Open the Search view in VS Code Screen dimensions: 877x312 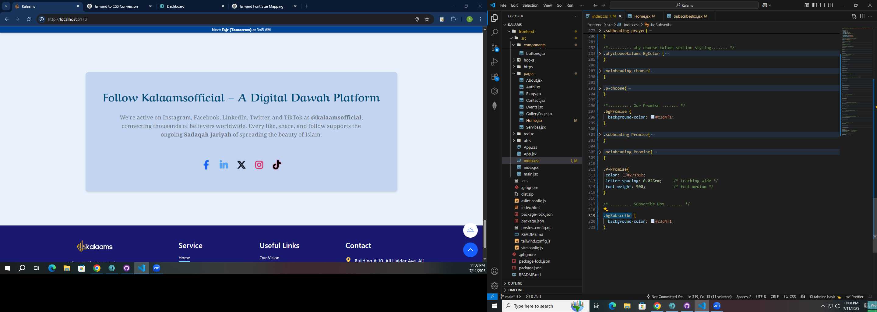pyautogui.click(x=494, y=33)
